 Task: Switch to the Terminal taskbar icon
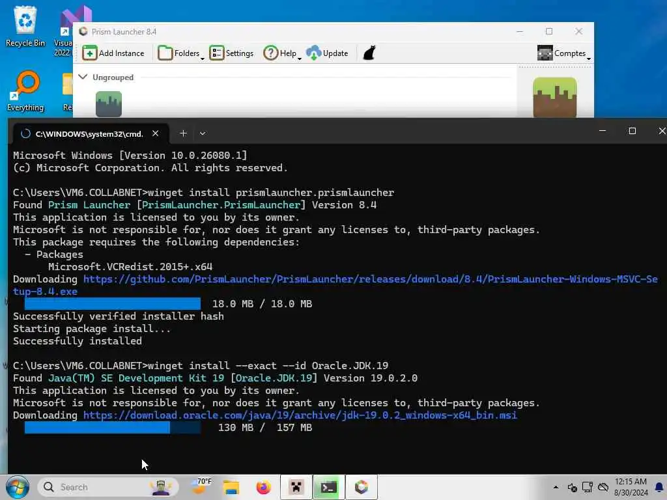(328, 487)
